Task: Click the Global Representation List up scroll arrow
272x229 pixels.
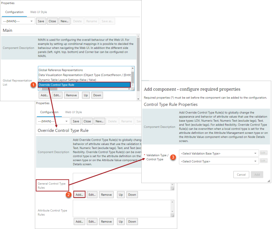Action: click(x=133, y=68)
